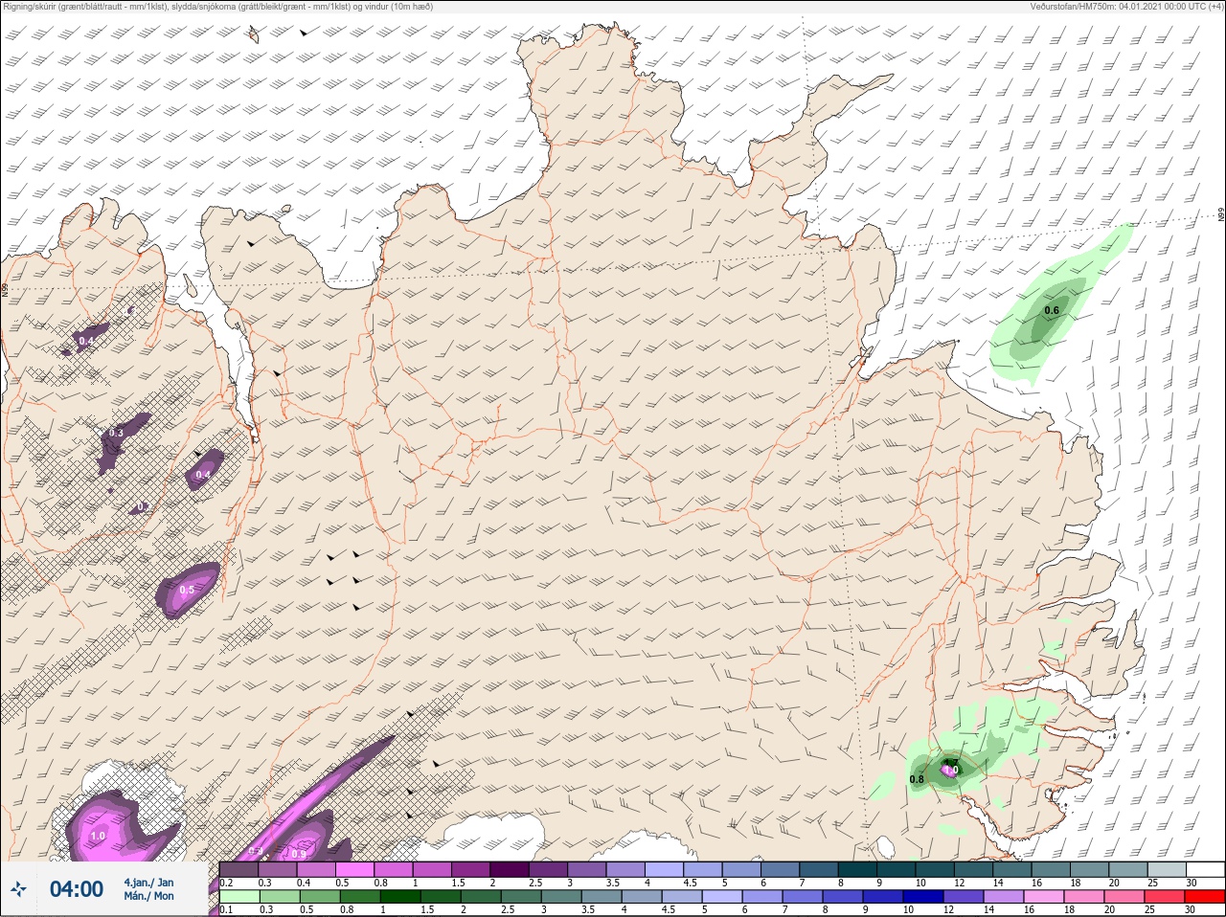Click the 'Mán./ Mon' weekday text
The height and width of the screenshot is (917, 1226).
click(148, 897)
